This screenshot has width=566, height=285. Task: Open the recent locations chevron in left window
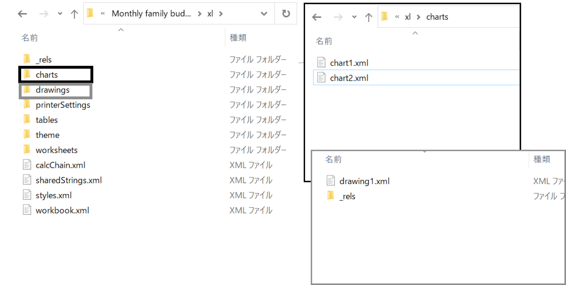point(60,14)
